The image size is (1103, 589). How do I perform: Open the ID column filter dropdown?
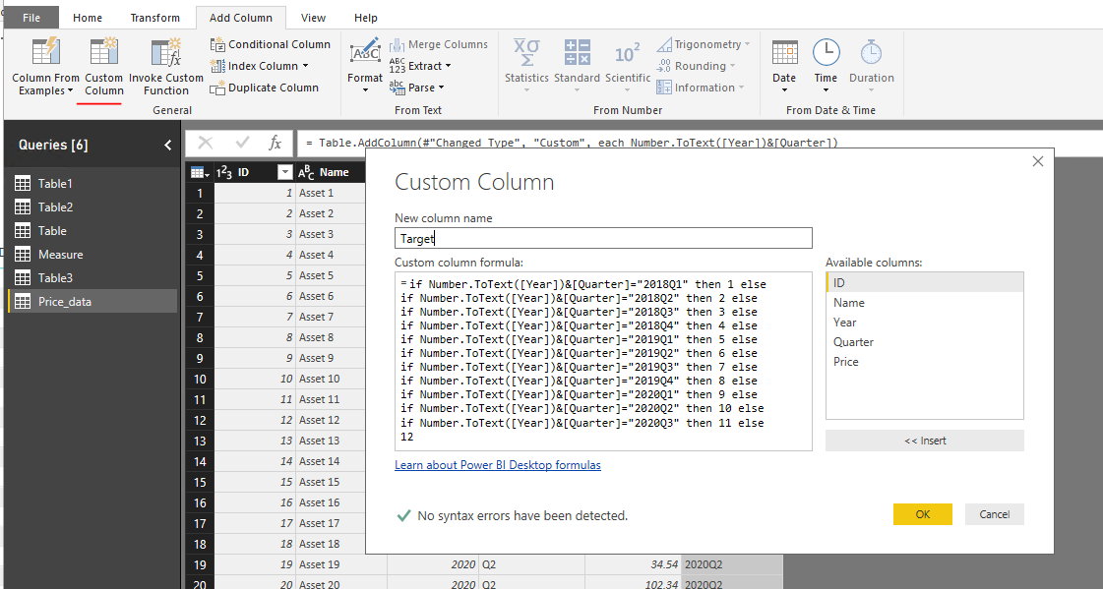click(x=285, y=172)
